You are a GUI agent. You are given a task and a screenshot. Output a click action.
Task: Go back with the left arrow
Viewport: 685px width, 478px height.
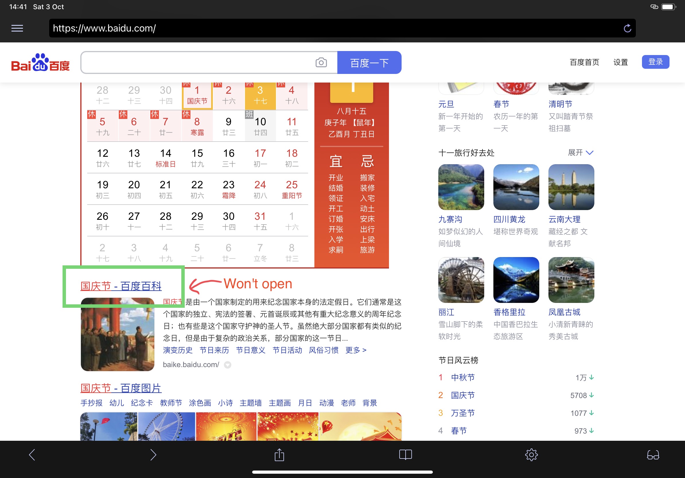32,455
